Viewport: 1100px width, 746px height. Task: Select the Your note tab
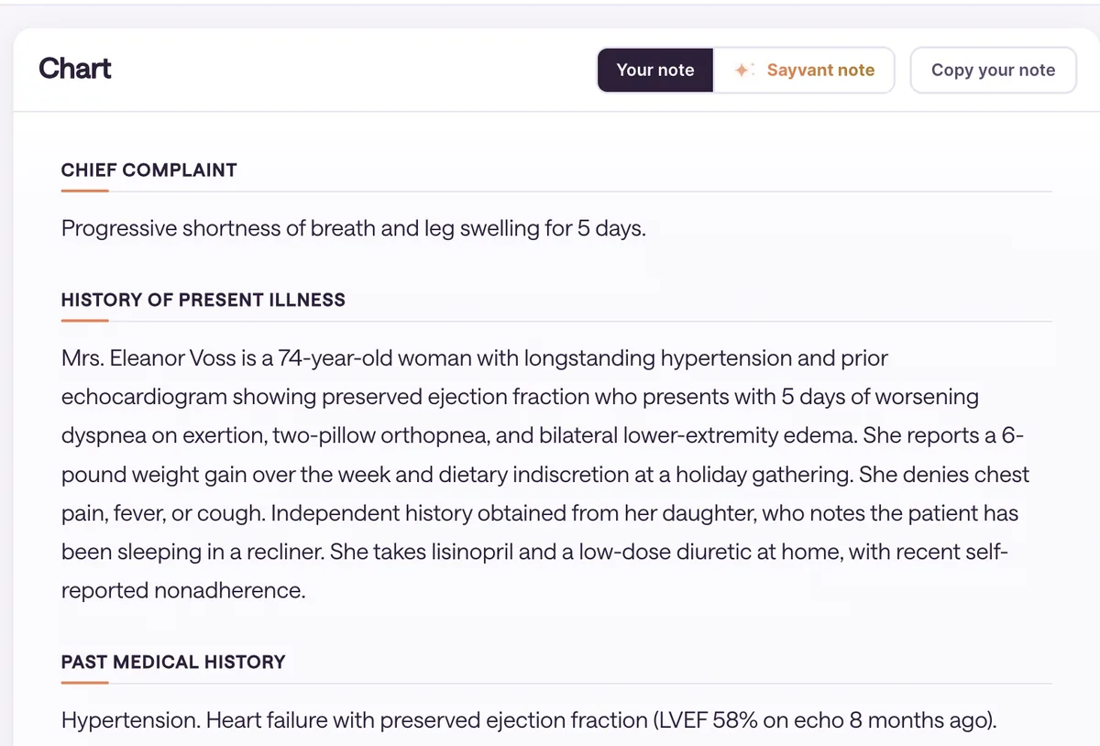point(655,70)
